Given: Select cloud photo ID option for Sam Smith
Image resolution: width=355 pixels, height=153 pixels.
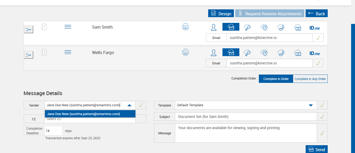Looking at the screenshot, I should point(298,27).
